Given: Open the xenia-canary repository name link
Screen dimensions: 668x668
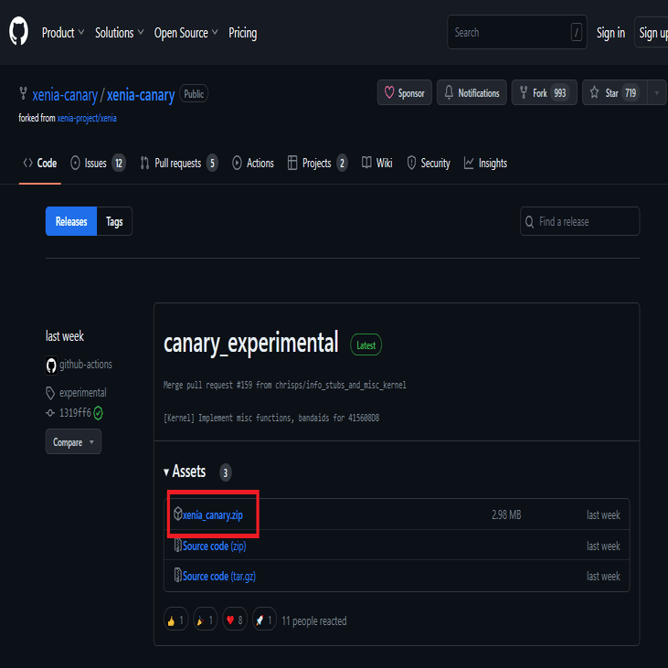Looking at the screenshot, I should coord(141,95).
